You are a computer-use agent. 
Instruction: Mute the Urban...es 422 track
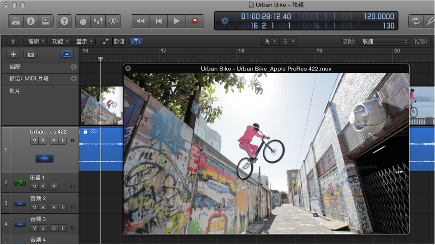tap(34, 140)
